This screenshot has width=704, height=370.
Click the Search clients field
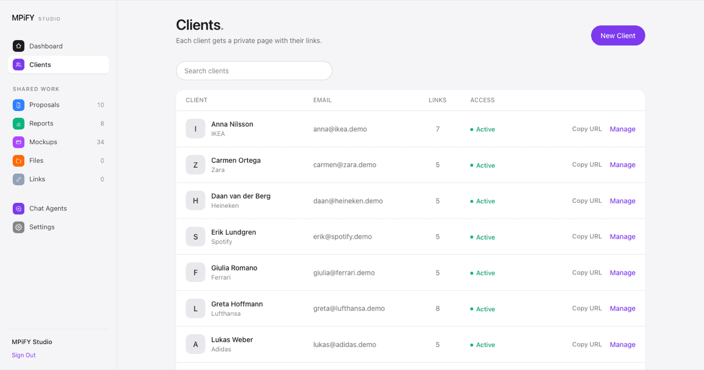click(x=254, y=71)
